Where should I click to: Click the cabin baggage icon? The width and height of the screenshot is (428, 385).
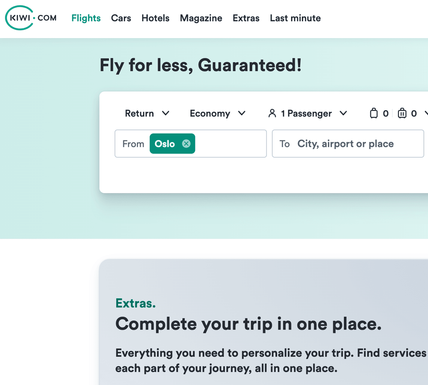373,113
